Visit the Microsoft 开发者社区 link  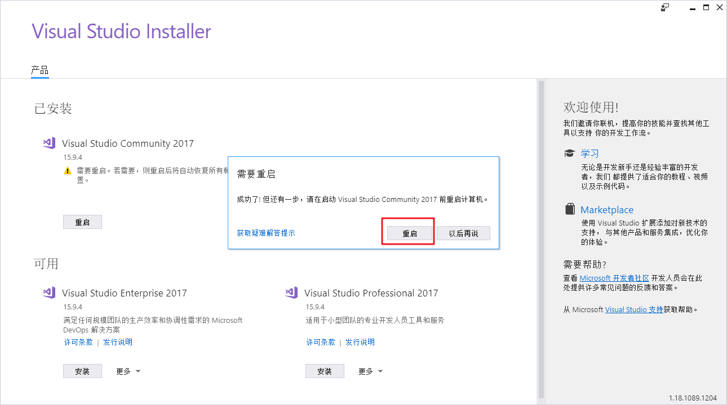coord(614,278)
